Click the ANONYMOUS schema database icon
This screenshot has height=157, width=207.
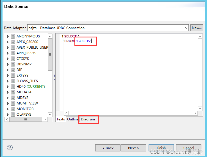pyautogui.click(x=13, y=36)
